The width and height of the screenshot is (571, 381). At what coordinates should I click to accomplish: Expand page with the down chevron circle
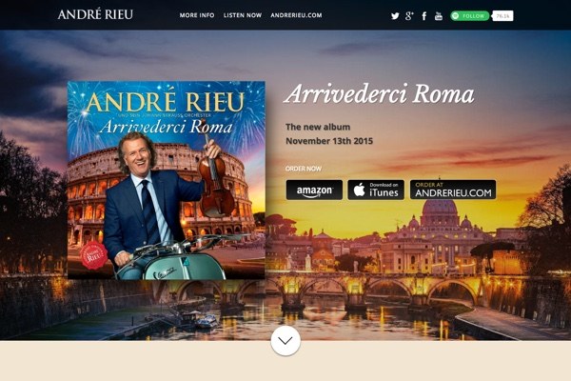[285, 341]
